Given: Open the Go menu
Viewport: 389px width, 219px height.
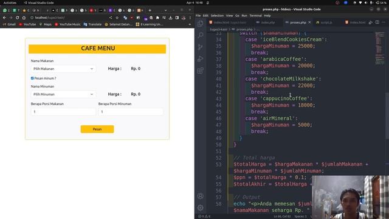Looking at the screenshot, I should tap(237, 16).
